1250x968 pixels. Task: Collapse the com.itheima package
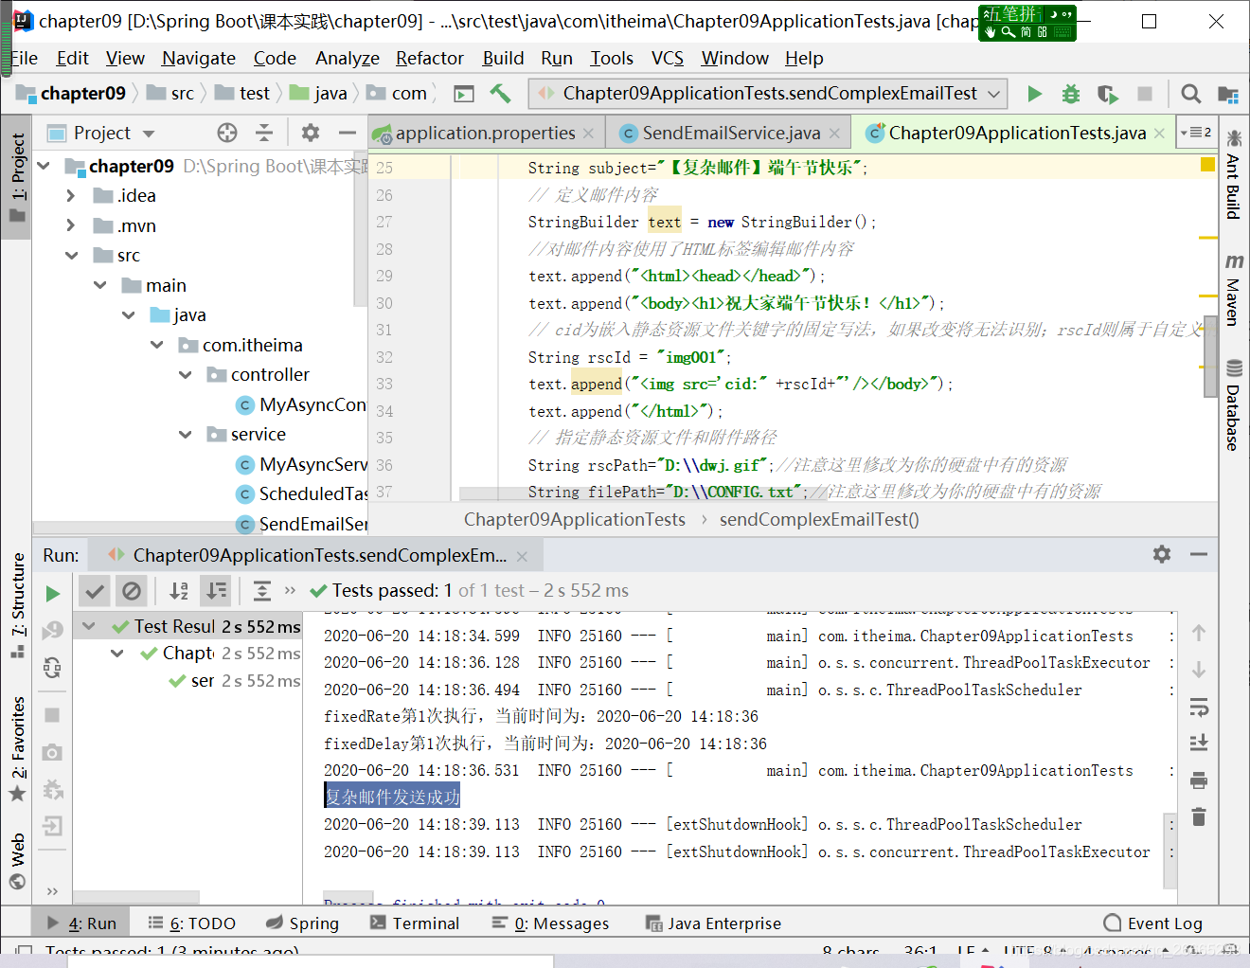click(x=157, y=345)
